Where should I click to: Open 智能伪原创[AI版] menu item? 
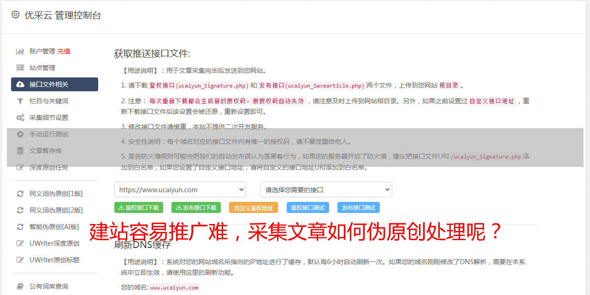point(54,227)
